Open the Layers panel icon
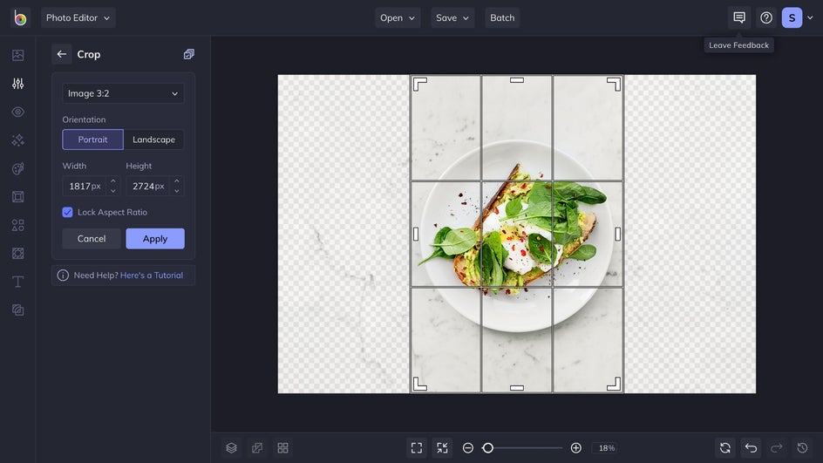Screen dimensions: 823x463 click(x=232, y=448)
